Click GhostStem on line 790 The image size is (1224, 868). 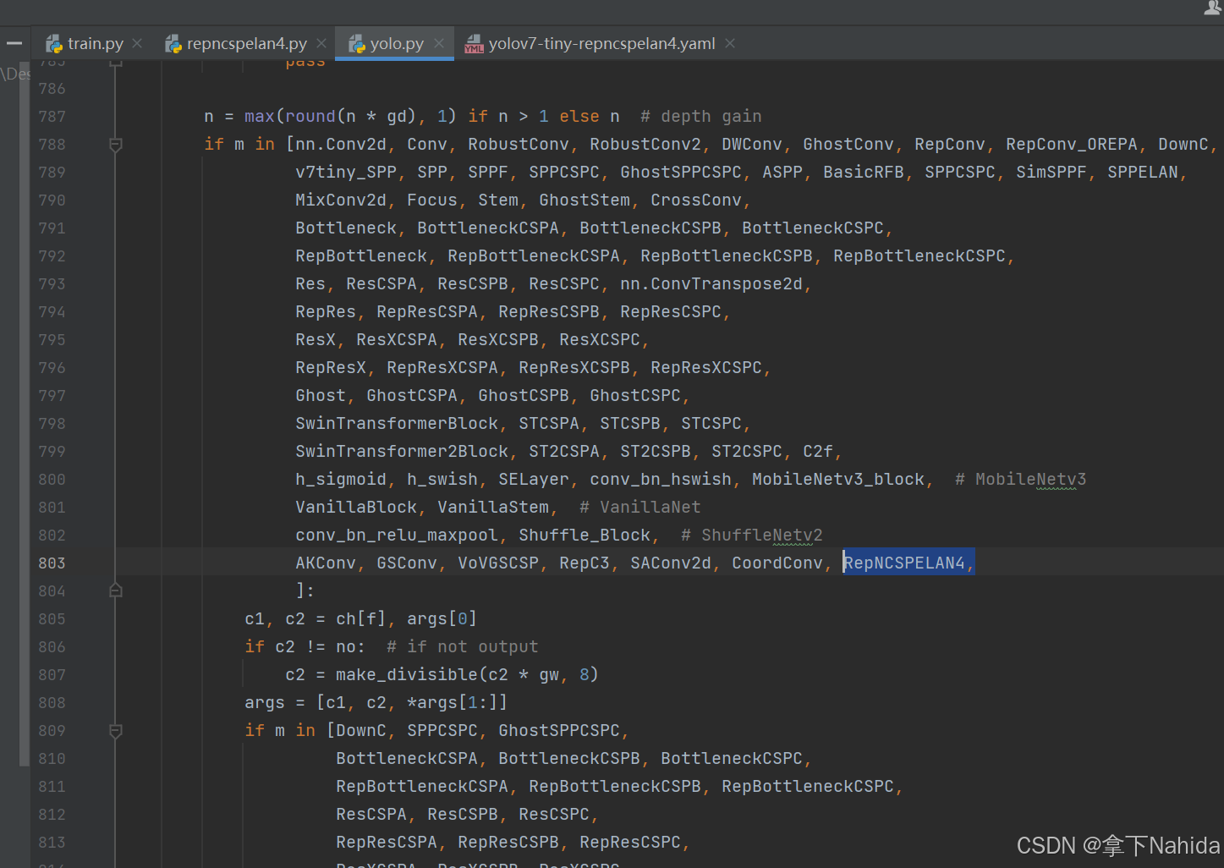click(585, 201)
